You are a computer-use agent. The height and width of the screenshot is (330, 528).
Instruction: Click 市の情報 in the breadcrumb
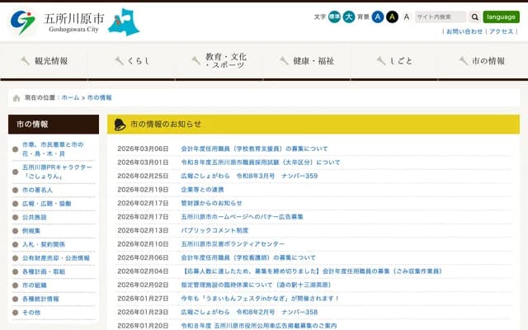pos(99,97)
